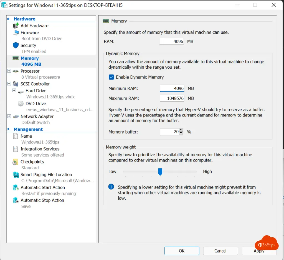Open Processor settings

30,71
